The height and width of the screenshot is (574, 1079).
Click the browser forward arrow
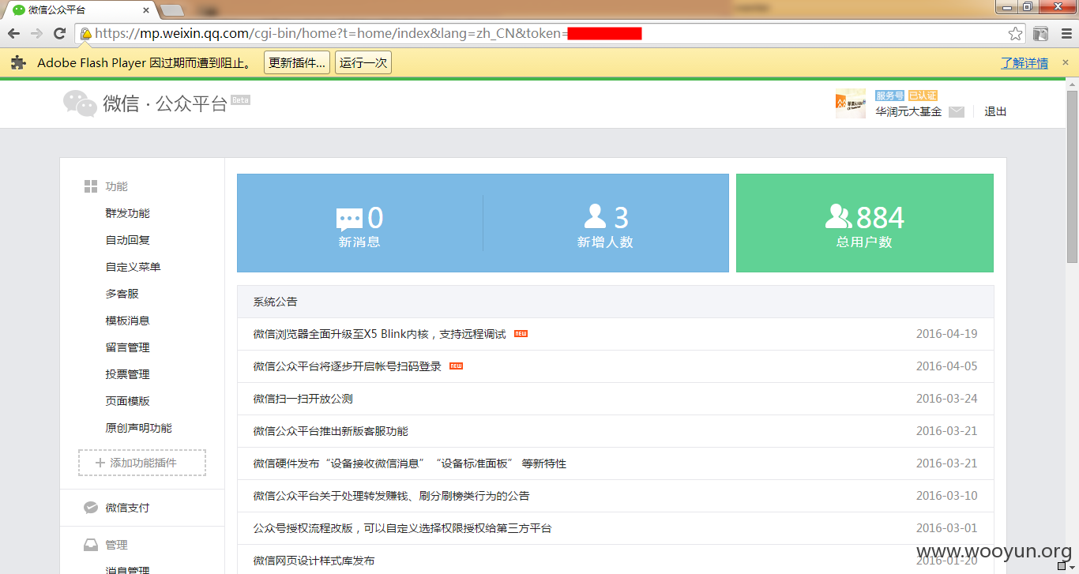36,33
